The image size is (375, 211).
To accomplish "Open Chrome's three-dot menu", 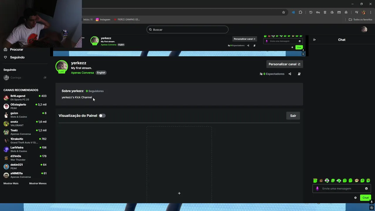I will [371, 12].
